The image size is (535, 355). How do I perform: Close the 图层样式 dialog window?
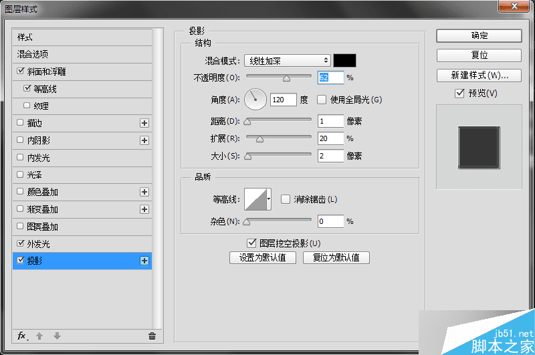pyautogui.click(x=514, y=6)
